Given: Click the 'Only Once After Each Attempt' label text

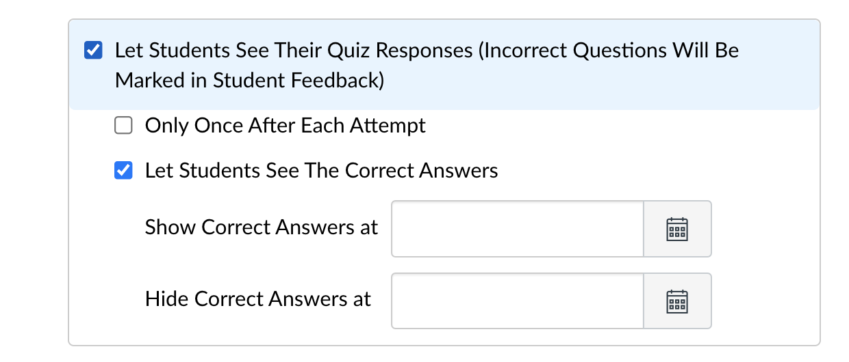Looking at the screenshot, I should [x=286, y=126].
